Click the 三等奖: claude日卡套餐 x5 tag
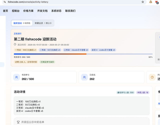The height and width of the screenshot is (125, 160). [x=76, y=50]
